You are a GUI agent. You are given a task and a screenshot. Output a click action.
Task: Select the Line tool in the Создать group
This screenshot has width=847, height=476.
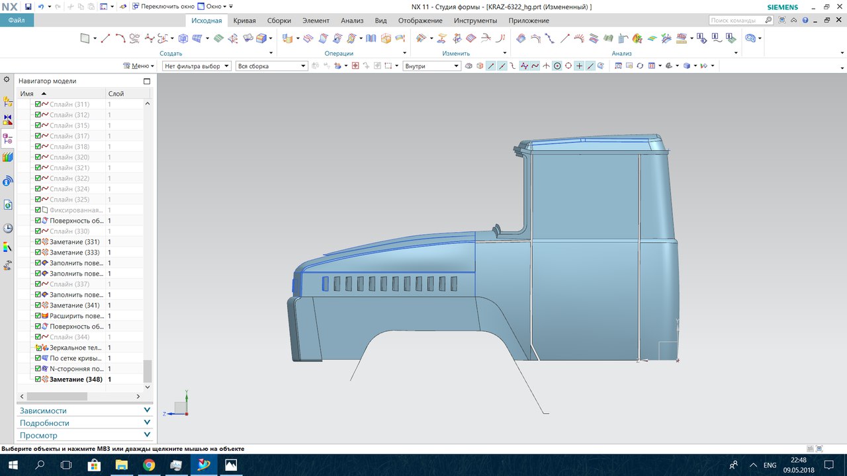tap(105, 38)
